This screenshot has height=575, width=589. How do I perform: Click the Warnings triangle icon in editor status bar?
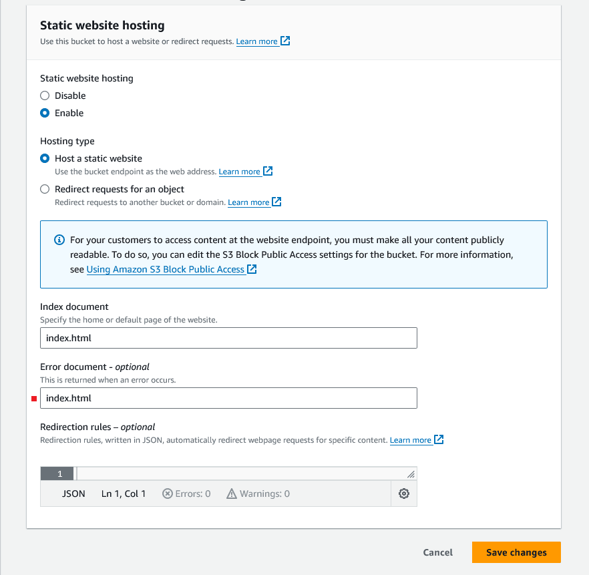(x=230, y=494)
